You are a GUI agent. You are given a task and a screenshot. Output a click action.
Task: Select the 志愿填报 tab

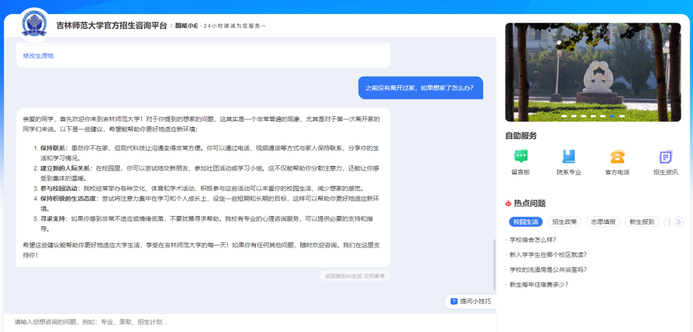[x=603, y=222]
